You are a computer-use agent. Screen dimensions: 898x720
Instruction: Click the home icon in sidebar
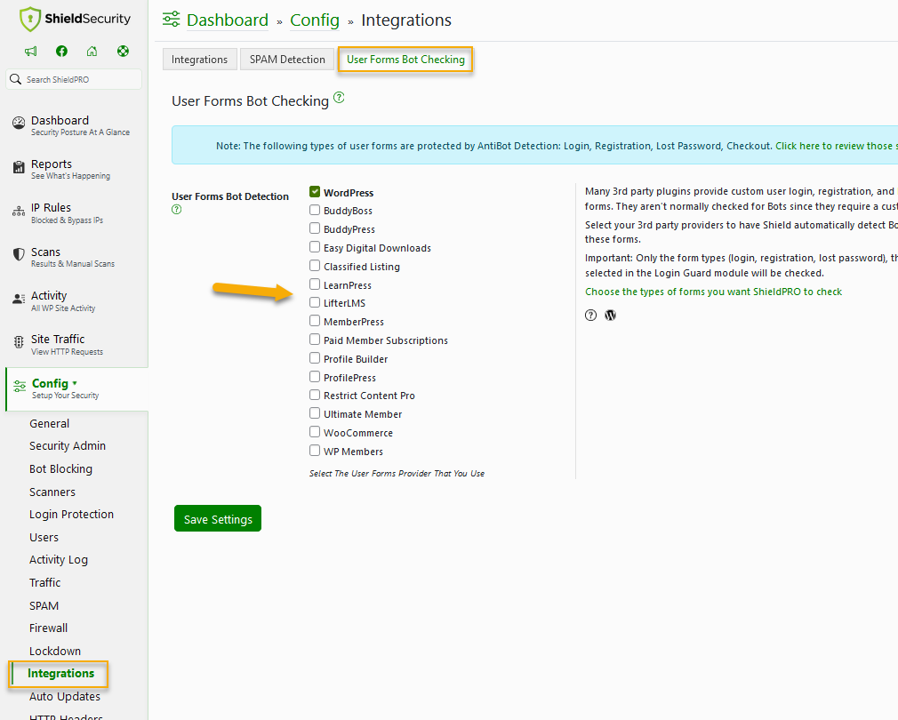[x=92, y=51]
